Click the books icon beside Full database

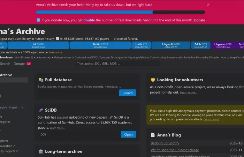tap(41, 80)
